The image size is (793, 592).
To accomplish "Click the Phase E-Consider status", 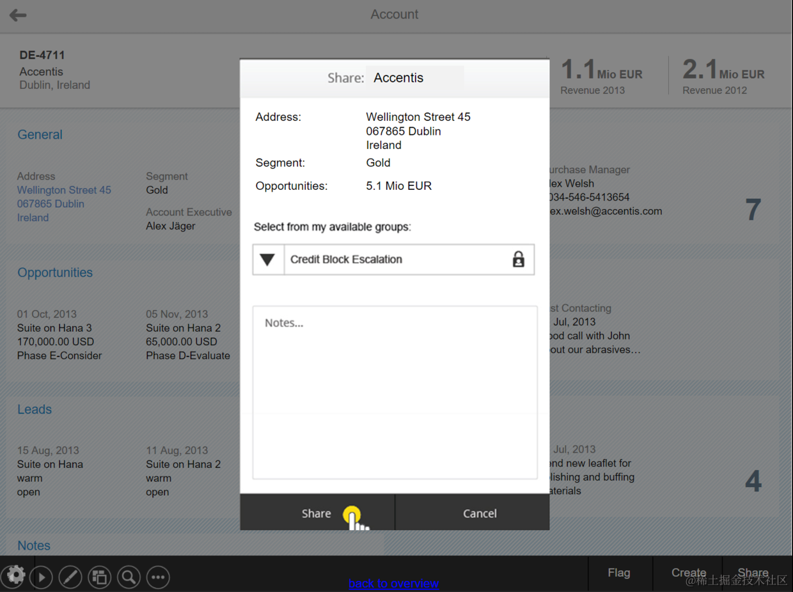I will click(59, 355).
